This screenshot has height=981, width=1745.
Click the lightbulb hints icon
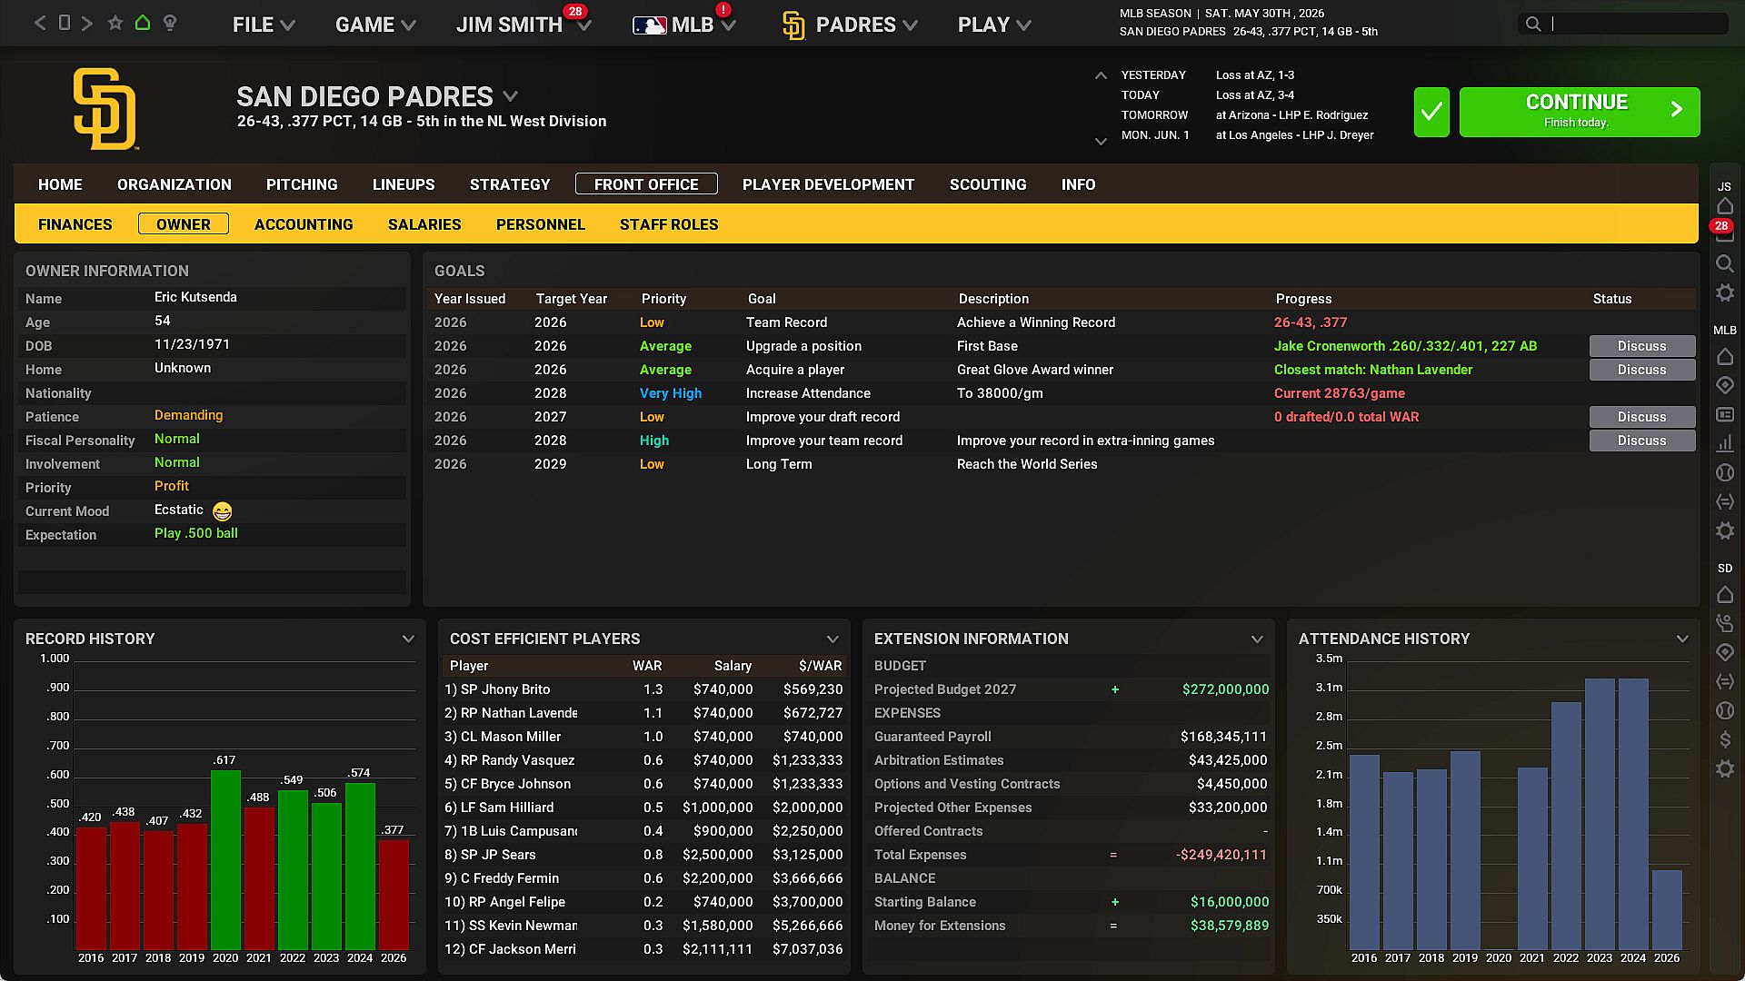[x=170, y=23]
